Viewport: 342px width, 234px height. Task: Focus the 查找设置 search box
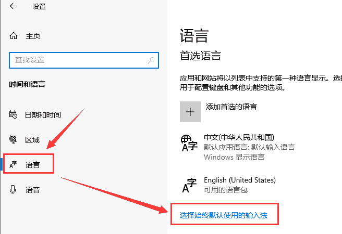point(84,60)
